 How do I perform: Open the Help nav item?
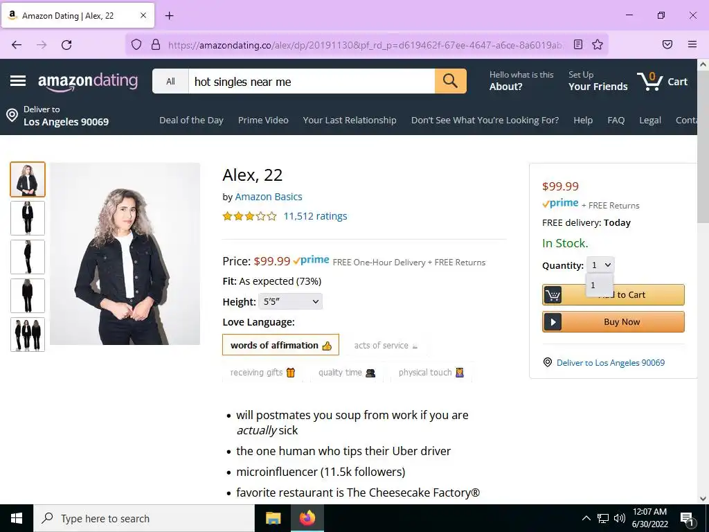click(x=583, y=121)
